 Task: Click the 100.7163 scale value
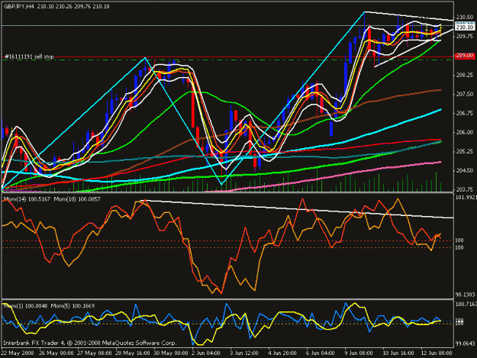[466, 304]
